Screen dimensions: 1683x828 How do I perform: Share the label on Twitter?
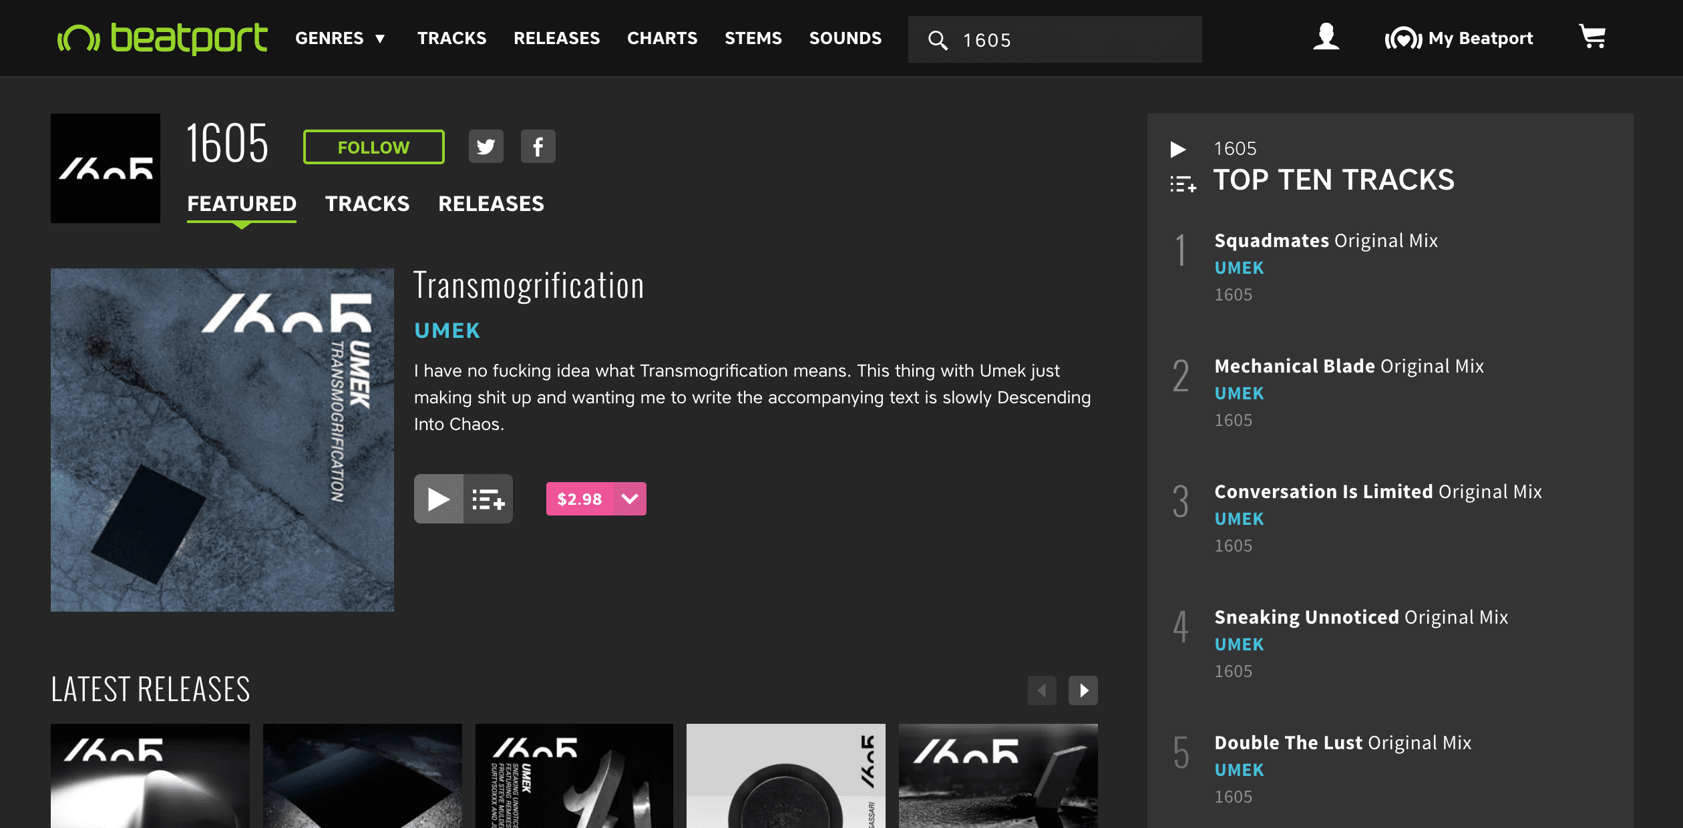[x=486, y=146]
